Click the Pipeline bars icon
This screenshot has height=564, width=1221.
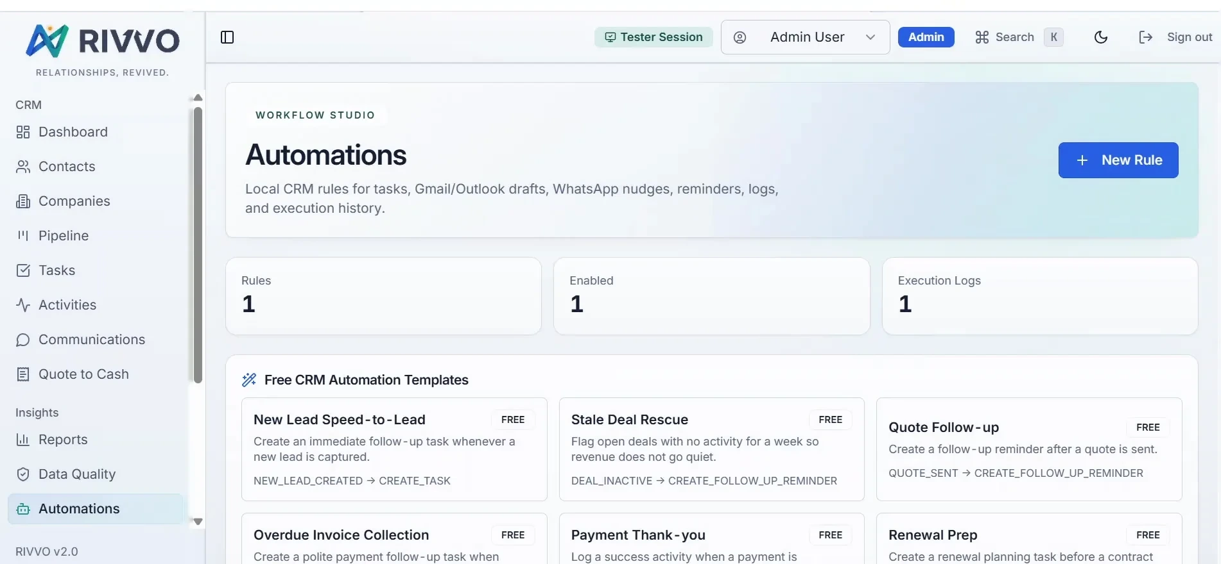point(23,236)
